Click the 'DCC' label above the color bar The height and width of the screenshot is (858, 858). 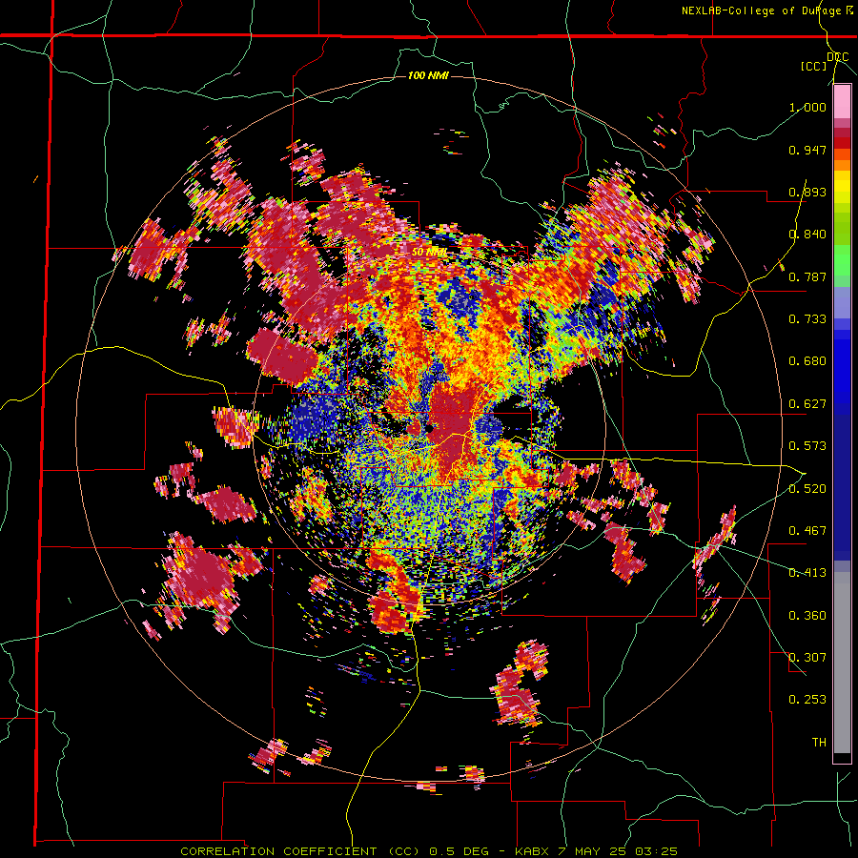coord(838,57)
